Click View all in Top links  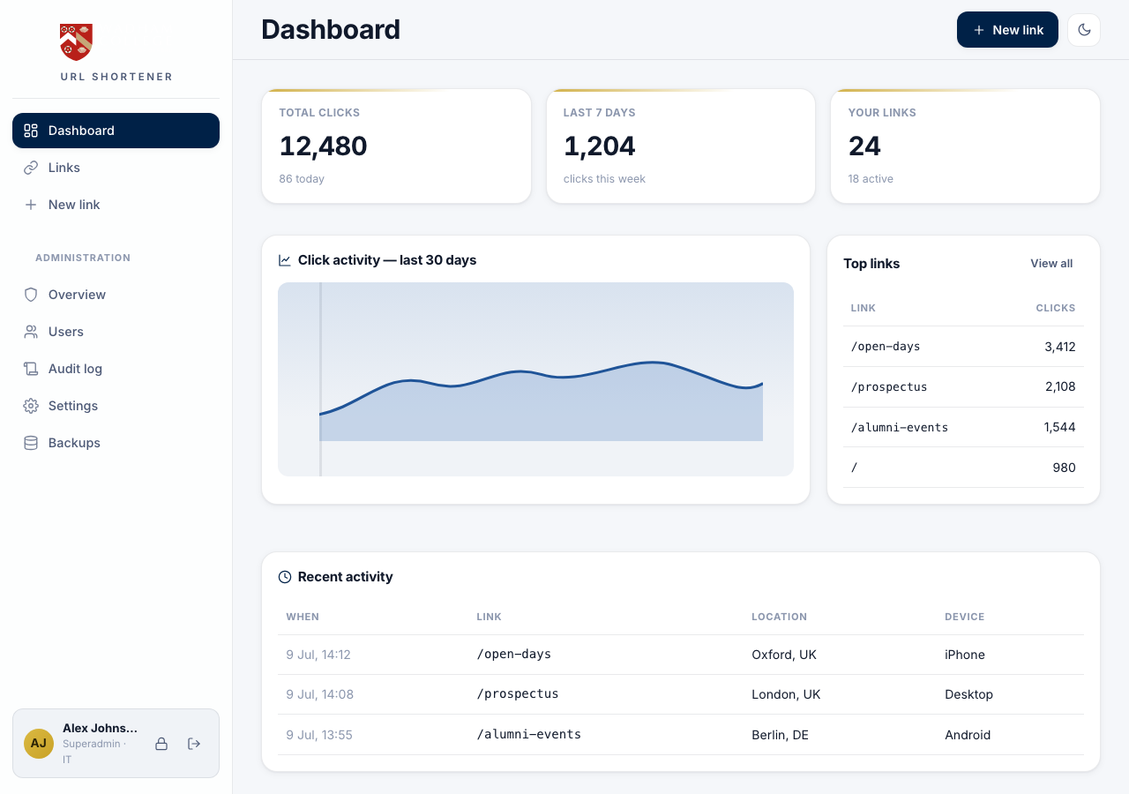1051,264
